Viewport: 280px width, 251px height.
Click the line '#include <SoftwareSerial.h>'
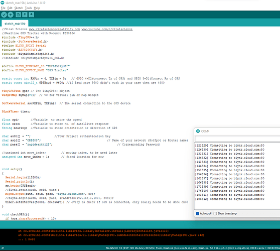25,42
